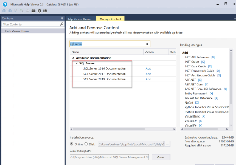This screenshot has height=165, width=236.
Task: Click Pending changes vertical scrollbar up arrow
Action: click(231, 50)
